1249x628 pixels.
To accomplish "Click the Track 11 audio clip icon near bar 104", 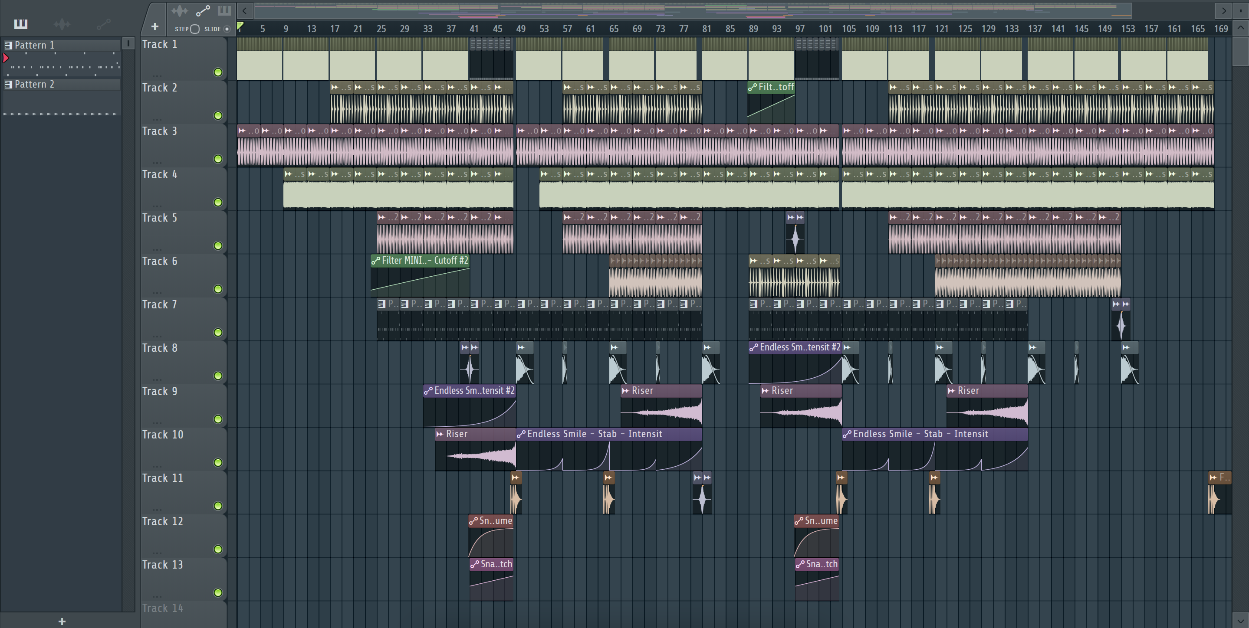I will coord(841,478).
